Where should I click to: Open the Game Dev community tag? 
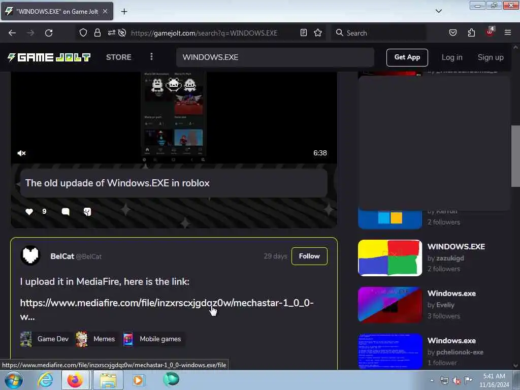(45, 339)
